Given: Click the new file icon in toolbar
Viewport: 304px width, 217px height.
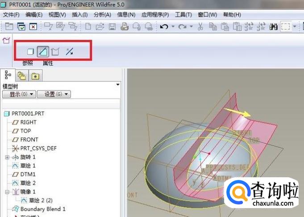Looking at the screenshot, I should tap(88, 26).
